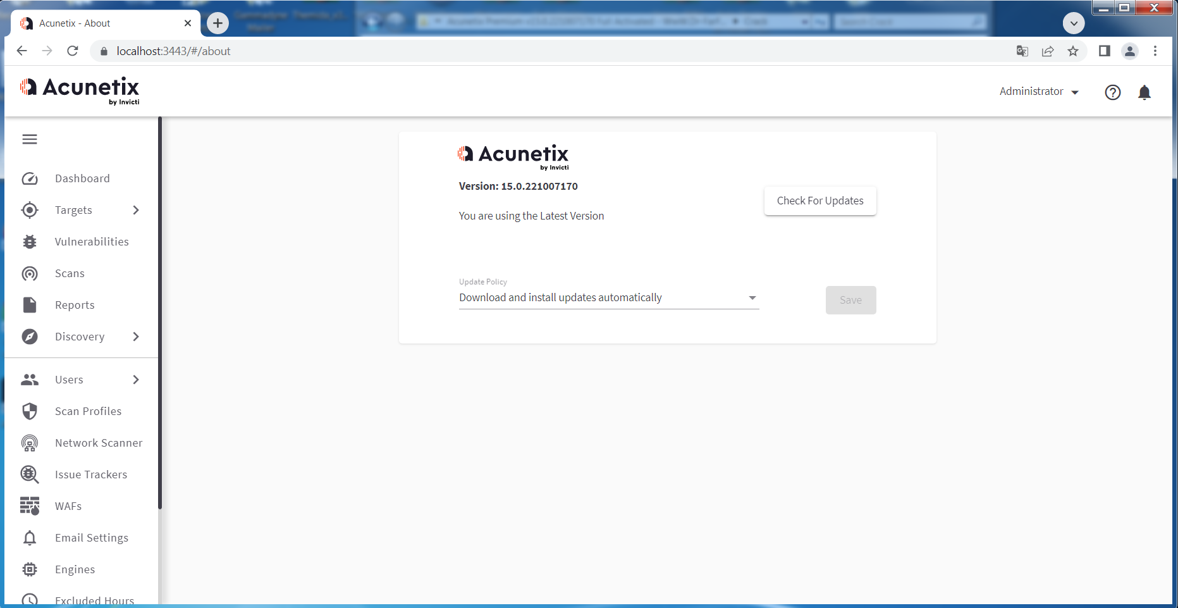The image size is (1178, 608).
Task: Open Email Settings menu item
Action: pos(92,538)
